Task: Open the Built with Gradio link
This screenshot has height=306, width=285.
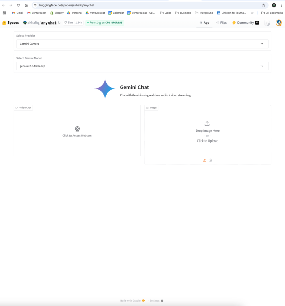Action: tap(132, 301)
